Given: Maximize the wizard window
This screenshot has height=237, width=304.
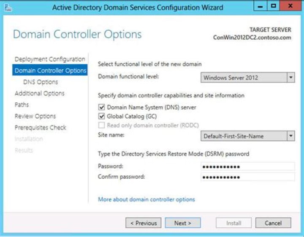Looking at the screenshot, I should [x=274, y=7].
